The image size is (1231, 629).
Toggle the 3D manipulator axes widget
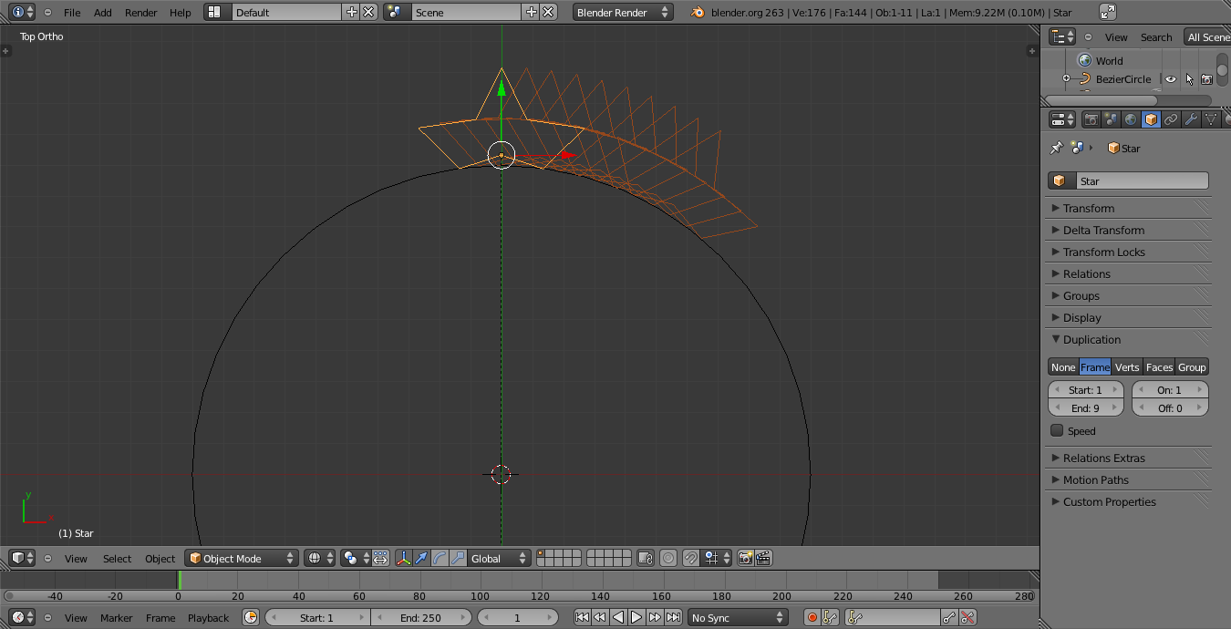pos(403,558)
